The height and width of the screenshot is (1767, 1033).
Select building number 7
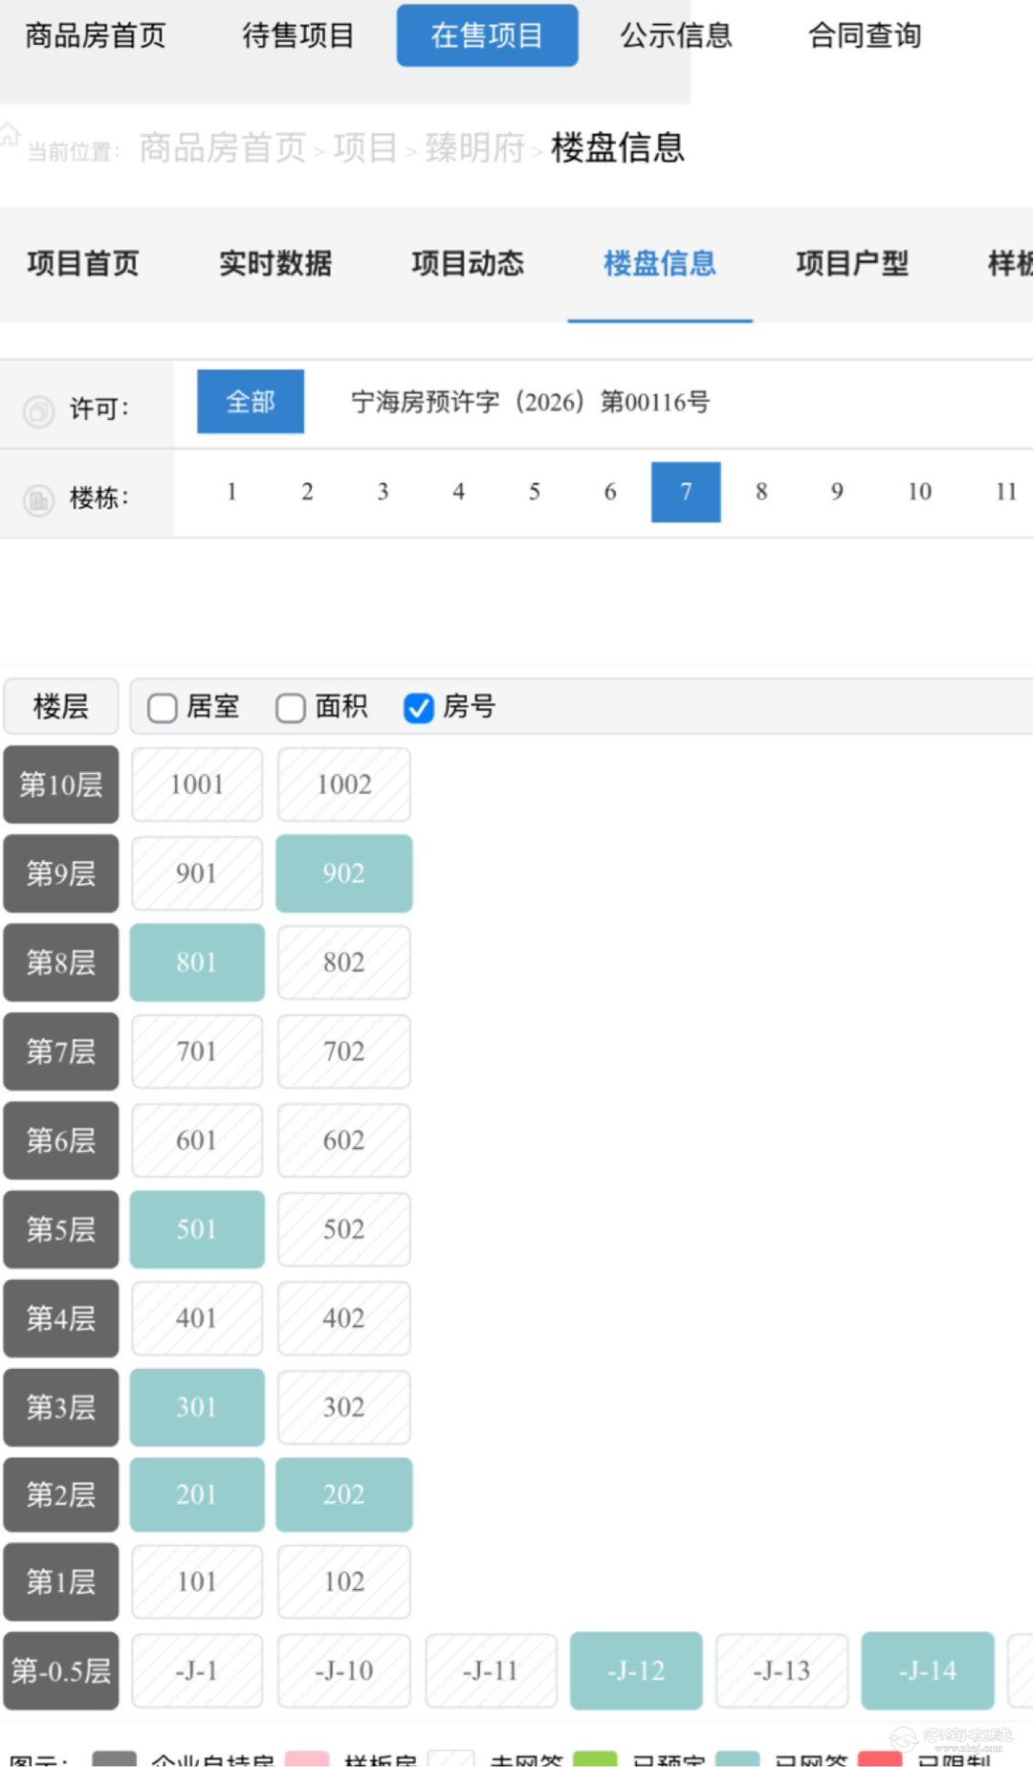[x=686, y=492]
